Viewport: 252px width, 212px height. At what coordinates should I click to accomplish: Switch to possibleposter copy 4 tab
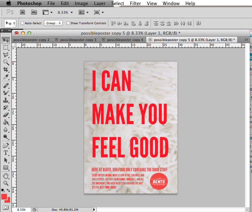tap(125, 40)
